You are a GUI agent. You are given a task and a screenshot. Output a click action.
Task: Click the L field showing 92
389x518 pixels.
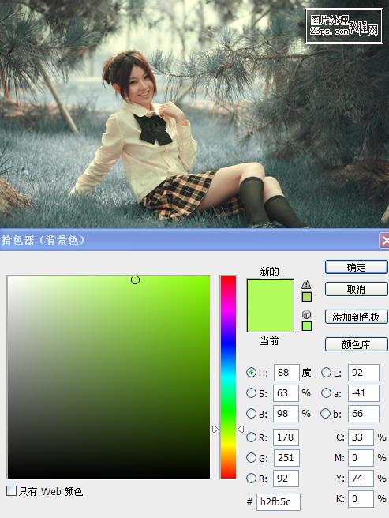(364, 373)
